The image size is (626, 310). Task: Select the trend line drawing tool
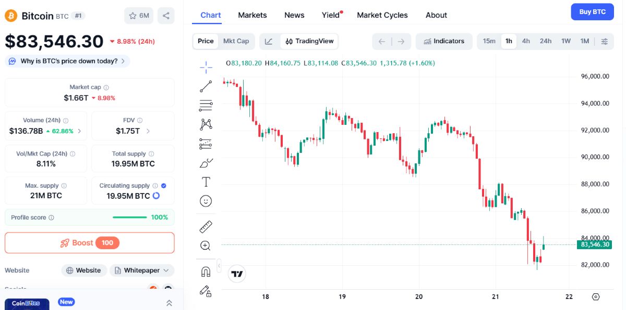tap(206, 86)
